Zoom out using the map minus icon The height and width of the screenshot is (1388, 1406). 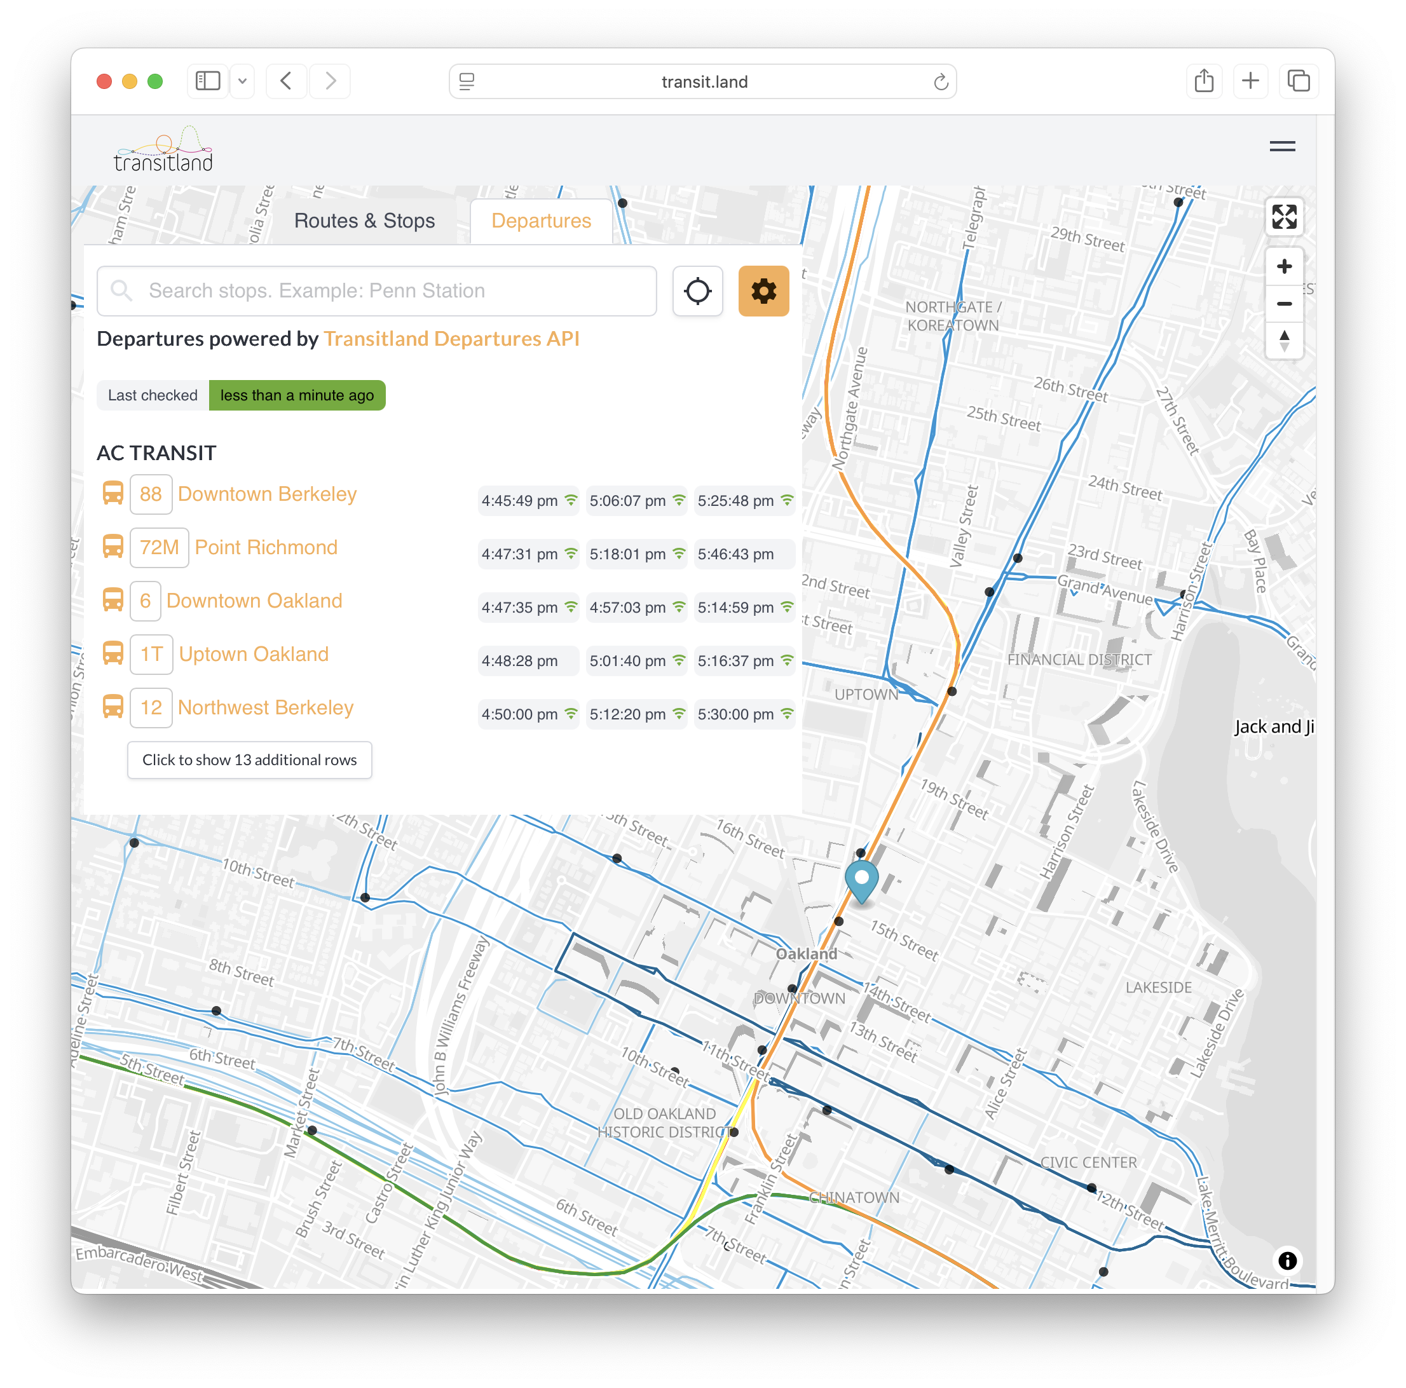click(1285, 304)
